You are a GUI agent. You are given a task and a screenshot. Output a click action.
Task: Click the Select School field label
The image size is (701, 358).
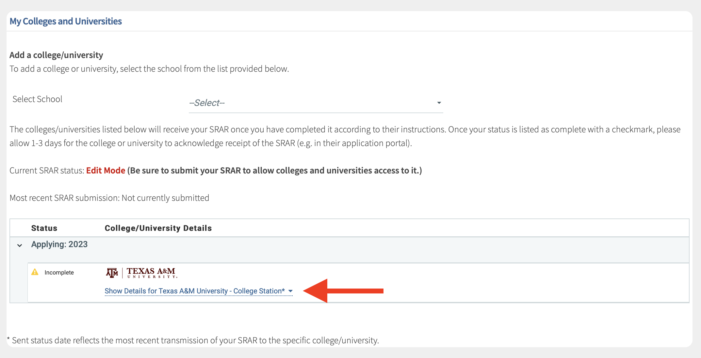(37, 99)
